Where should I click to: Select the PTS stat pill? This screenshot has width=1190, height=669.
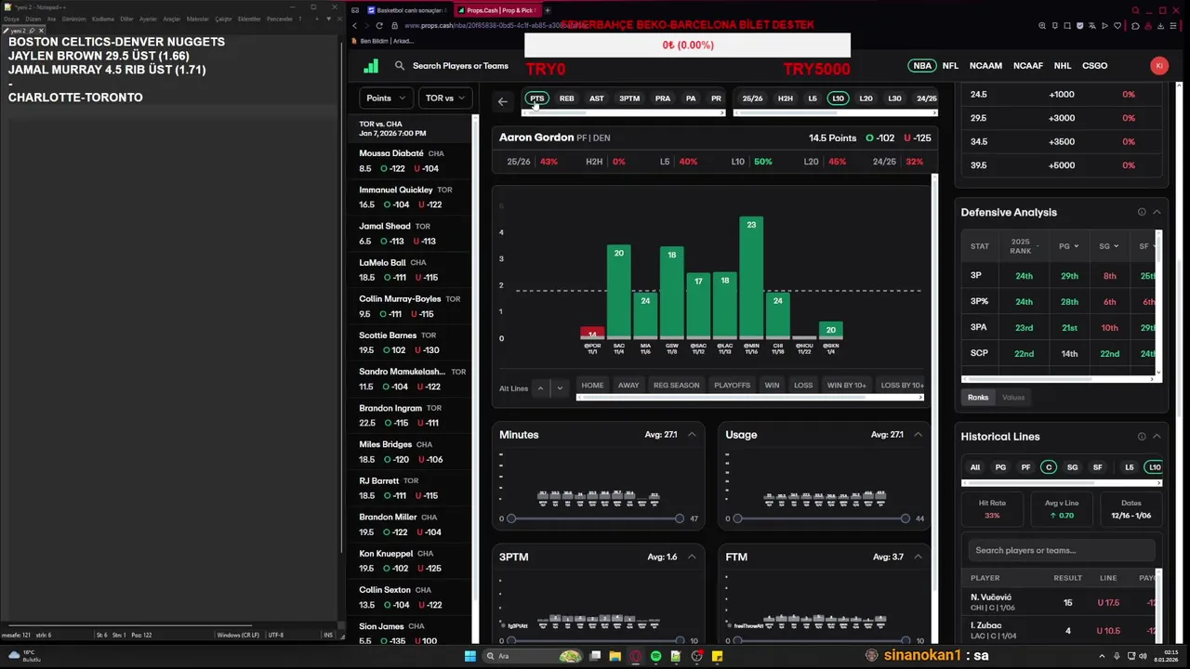pos(537,98)
